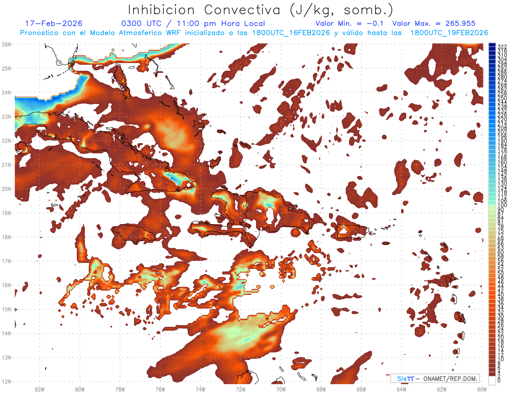Click the "Valor Max. = 265.955" text
512x395 pixels.
click(434, 23)
